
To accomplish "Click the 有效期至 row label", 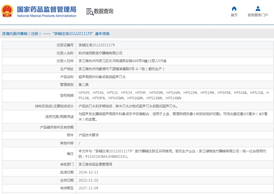I will [x=67, y=188].
